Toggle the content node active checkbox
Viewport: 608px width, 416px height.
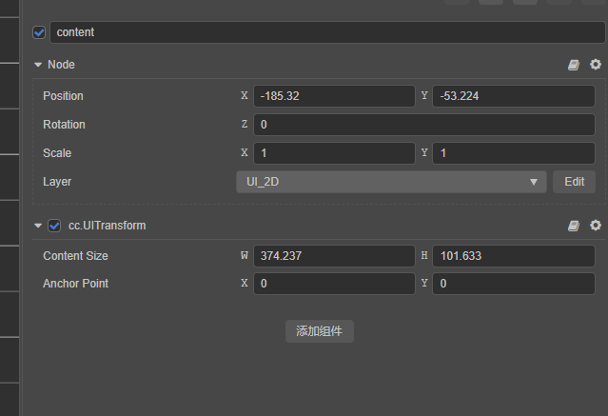coord(39,32)
